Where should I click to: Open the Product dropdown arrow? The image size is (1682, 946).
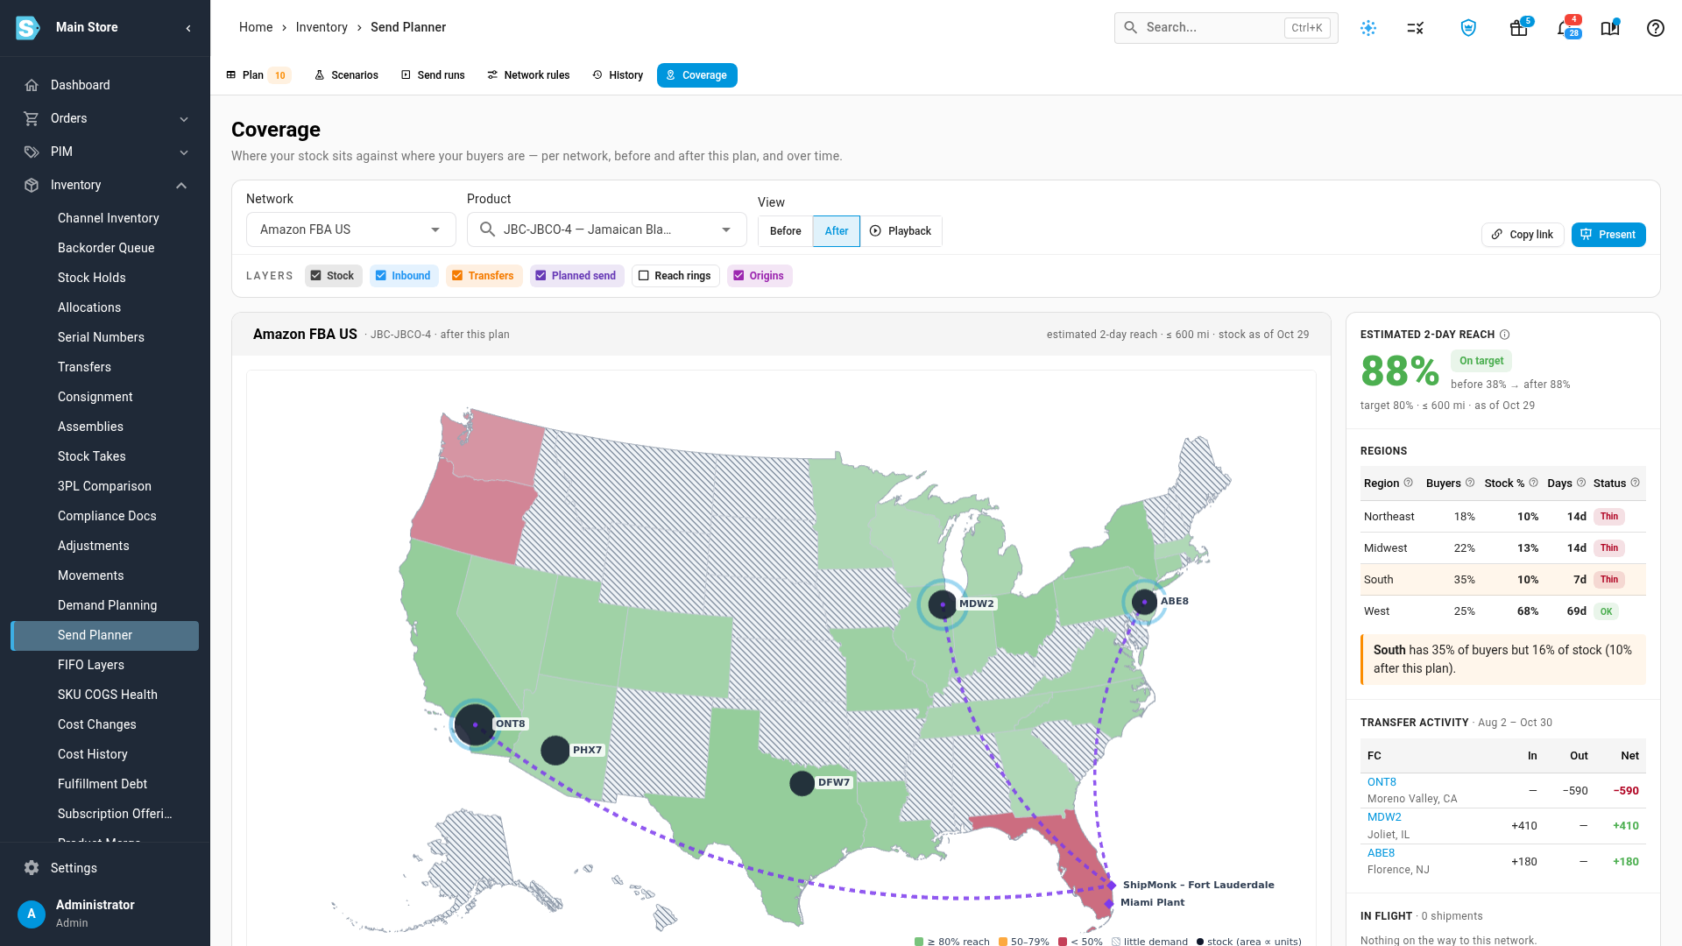click(726, 229)
